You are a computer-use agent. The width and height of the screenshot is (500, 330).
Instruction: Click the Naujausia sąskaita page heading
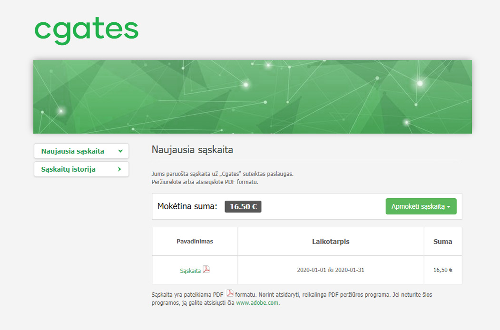point(192,149)
